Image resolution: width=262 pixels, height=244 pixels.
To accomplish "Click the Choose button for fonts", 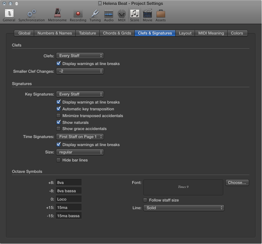I will [x=237, y=182].
